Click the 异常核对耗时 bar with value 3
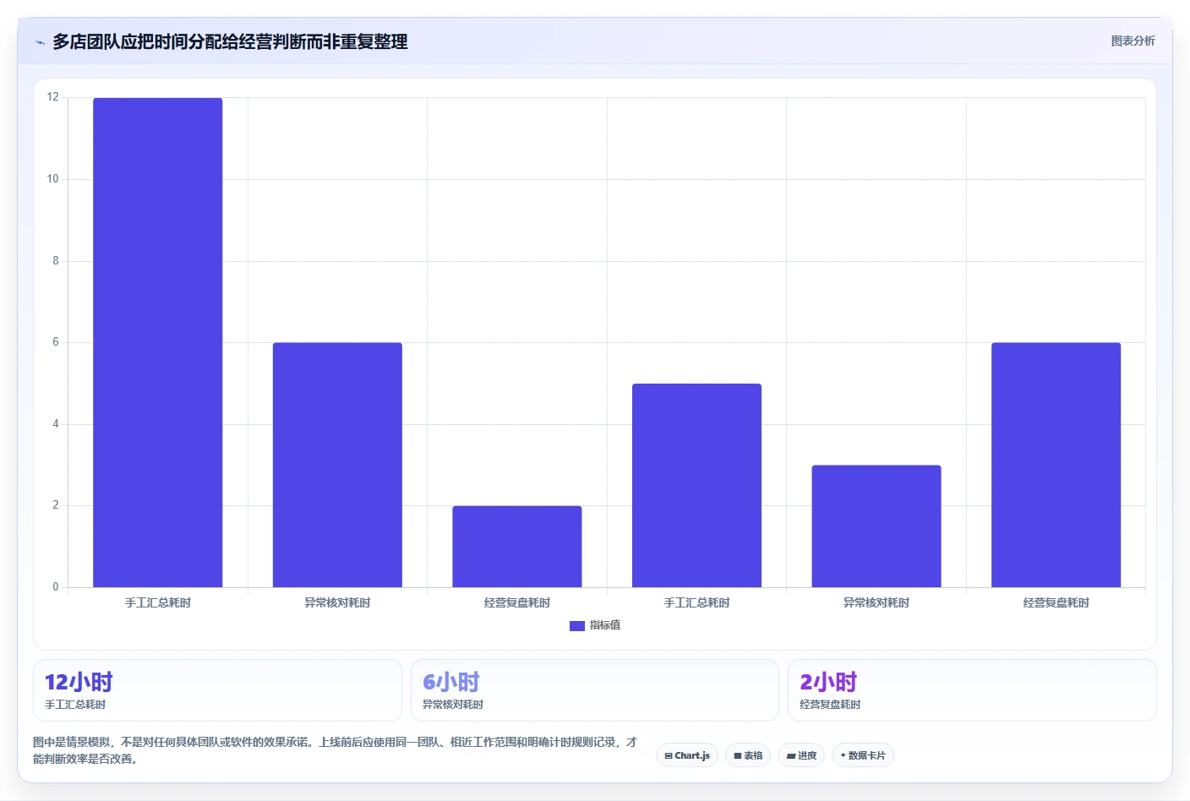Screen dimensions: 1190x801 (876, 526)
